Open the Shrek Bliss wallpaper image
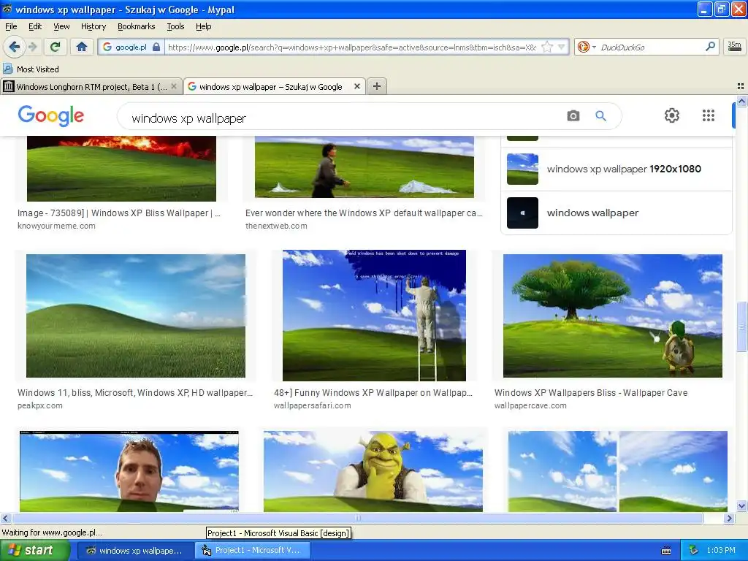 (x=373, y=471)
